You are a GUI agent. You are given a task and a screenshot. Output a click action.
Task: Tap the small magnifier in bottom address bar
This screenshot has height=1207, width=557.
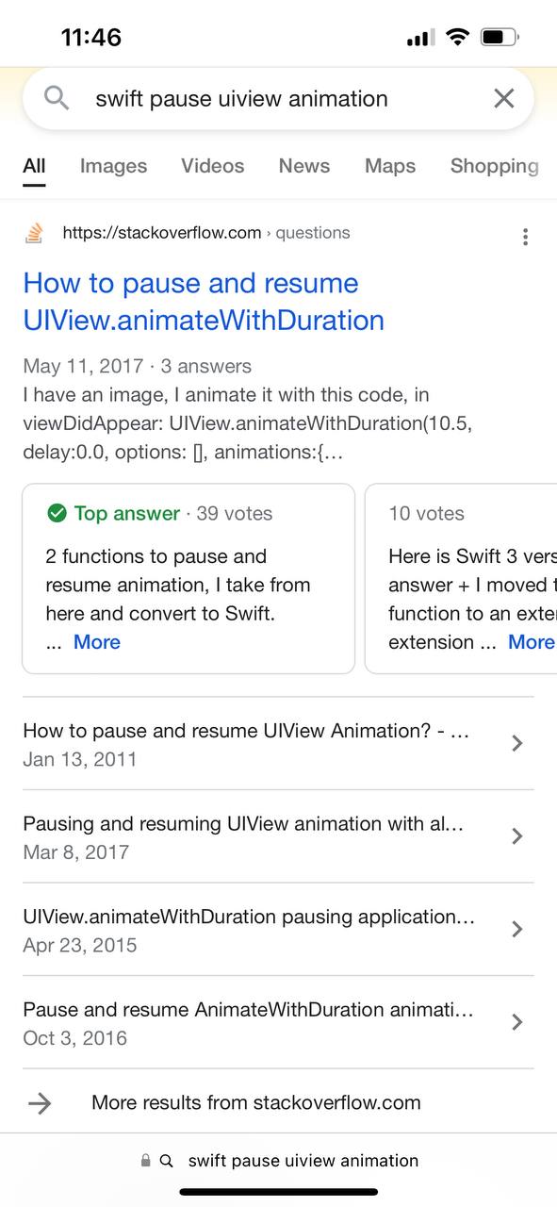(x=167, y=1161)
